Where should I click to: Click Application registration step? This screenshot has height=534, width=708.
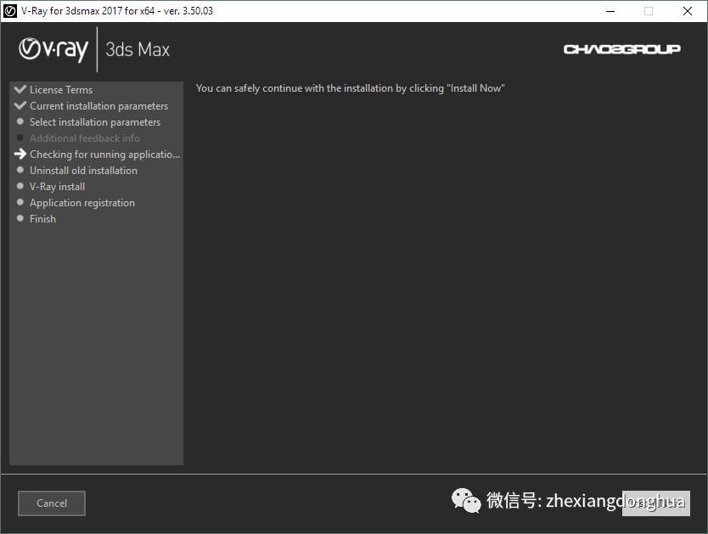coord(82,203)
